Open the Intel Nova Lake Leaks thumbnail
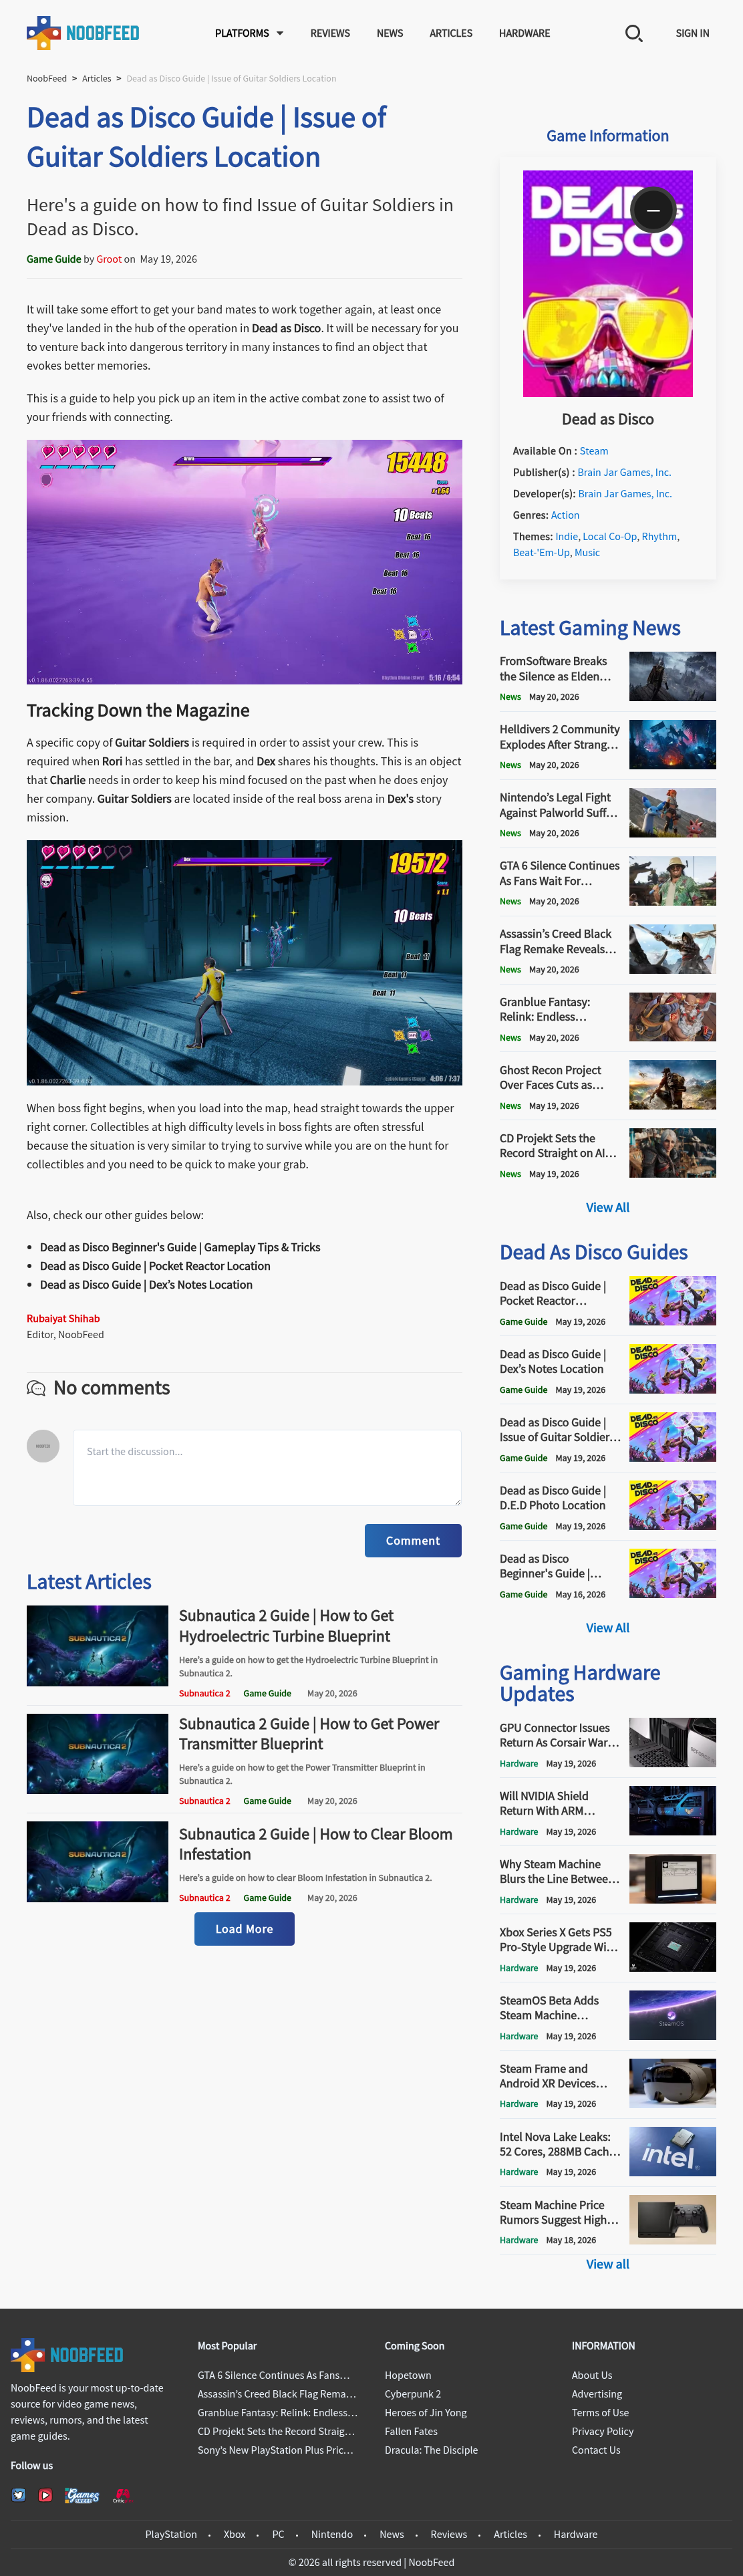 click(672, 2152)
